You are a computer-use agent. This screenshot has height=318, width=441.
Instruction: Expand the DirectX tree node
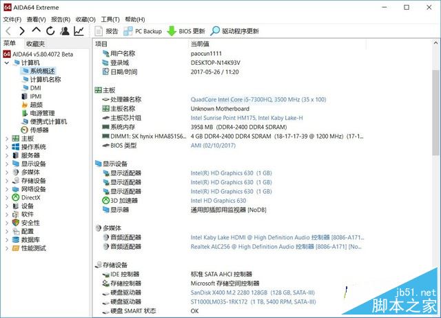coord(7,198)
